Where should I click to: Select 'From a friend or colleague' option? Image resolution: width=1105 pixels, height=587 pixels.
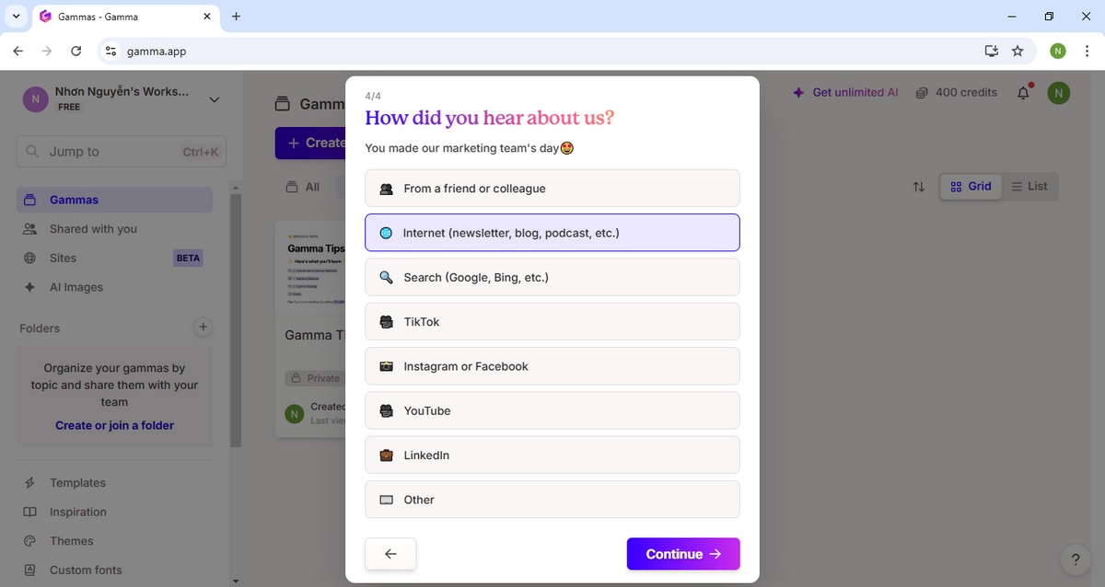[552, 188]
